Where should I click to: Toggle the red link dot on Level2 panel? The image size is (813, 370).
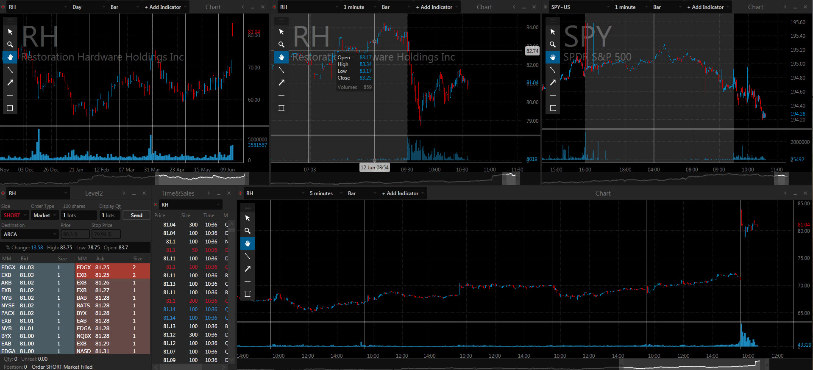(x=3, y=193)
